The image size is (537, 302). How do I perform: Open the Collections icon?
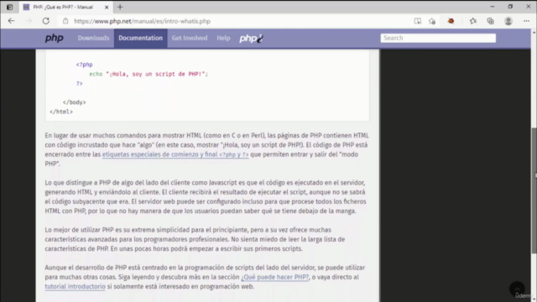[490, 21]
